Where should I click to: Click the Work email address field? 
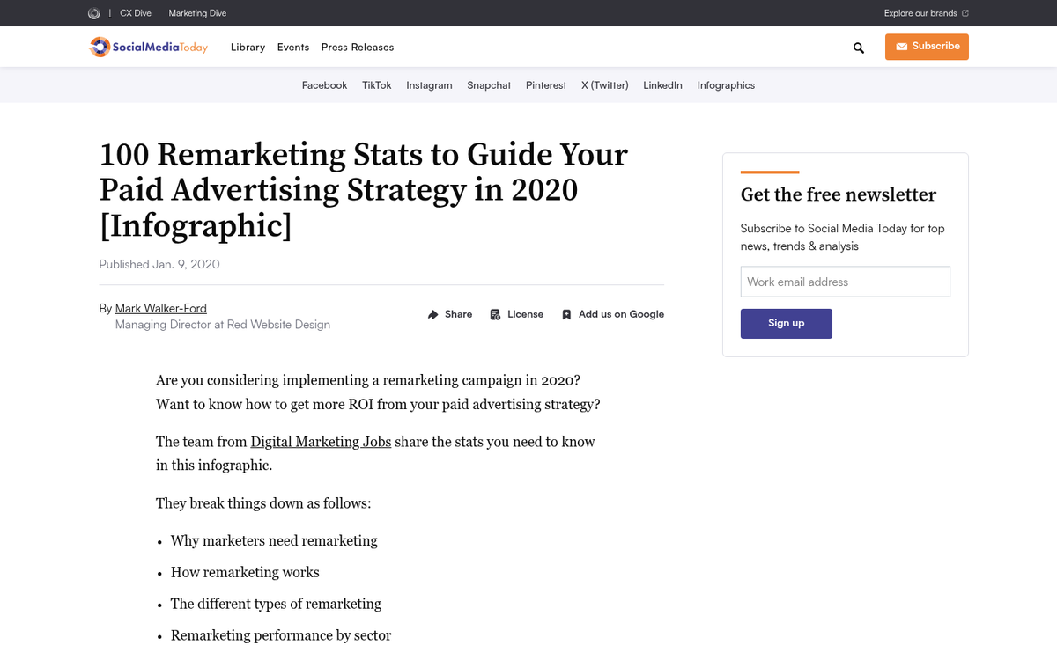[845, 282]
